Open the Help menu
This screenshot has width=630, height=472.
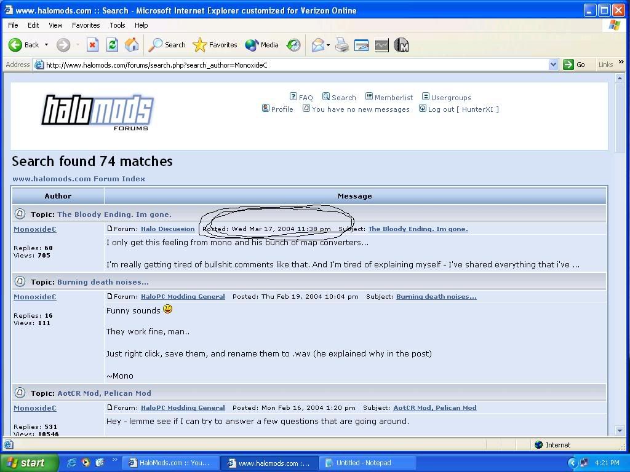[141, 25]
